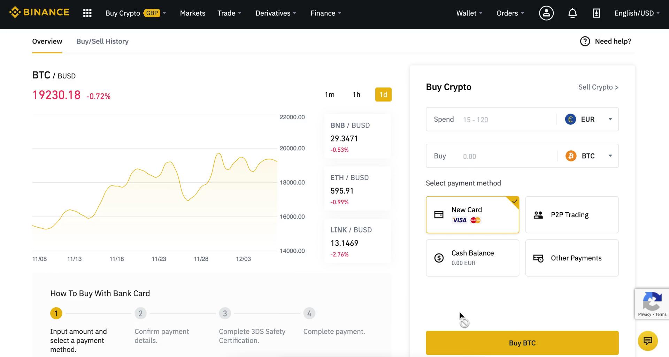
Task: Open the BTC coin selector arrow
Action: coord(610,156)
